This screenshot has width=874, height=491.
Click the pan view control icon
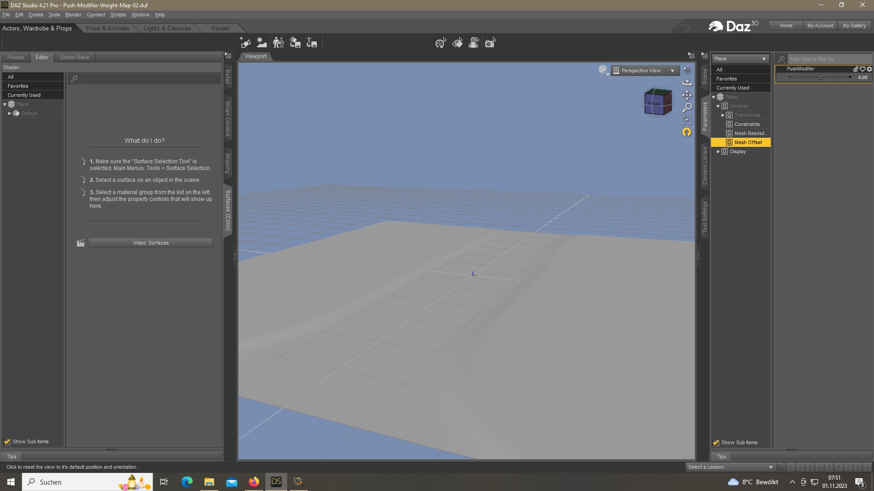(x=687, y=95)
